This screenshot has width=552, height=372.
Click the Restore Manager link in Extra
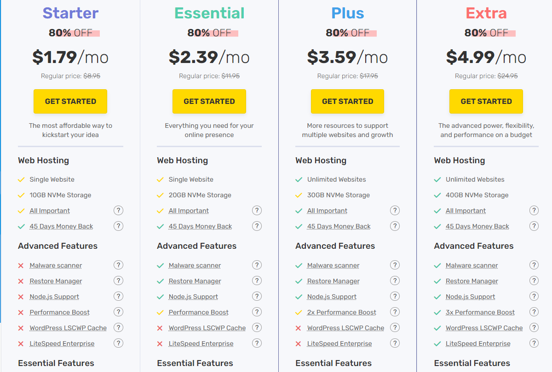471,280
